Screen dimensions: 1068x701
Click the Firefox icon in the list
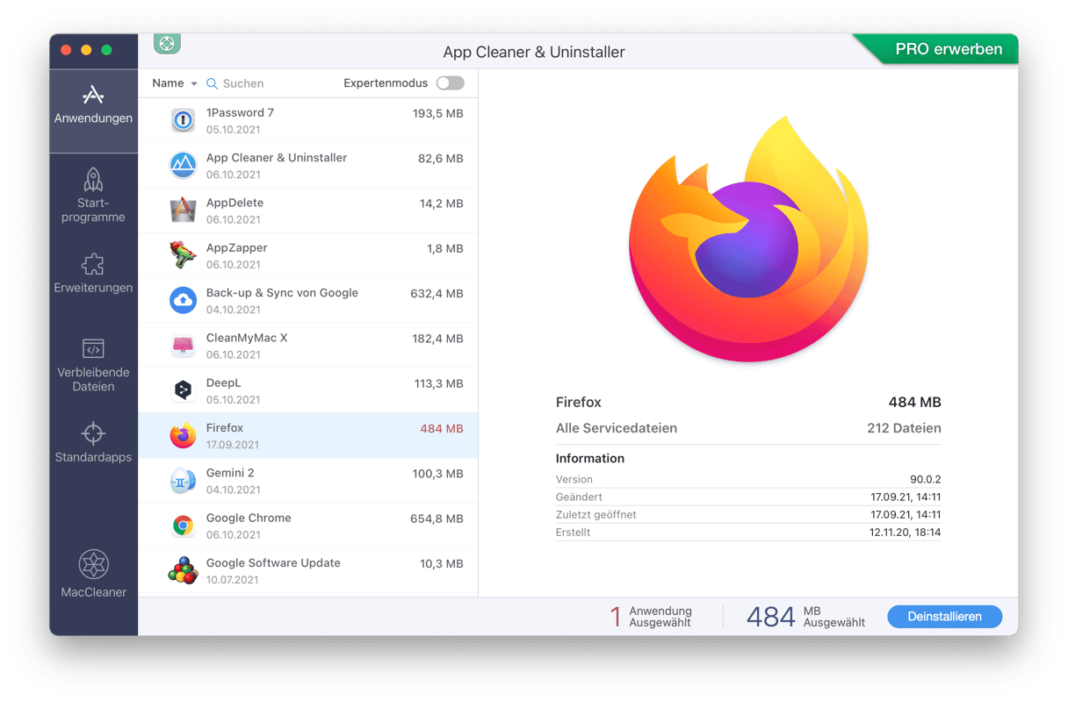[x=183, y=435]
